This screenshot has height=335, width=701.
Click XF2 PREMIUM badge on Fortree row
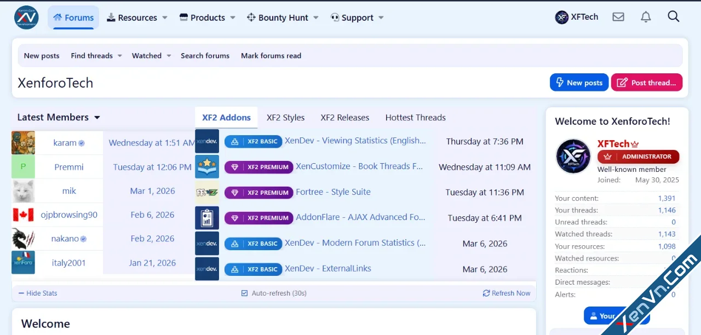(x=258, y=193)
